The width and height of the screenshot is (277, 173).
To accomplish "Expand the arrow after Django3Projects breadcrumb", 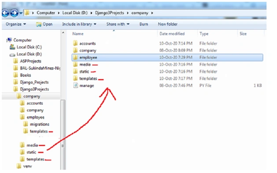I will 128,13.
